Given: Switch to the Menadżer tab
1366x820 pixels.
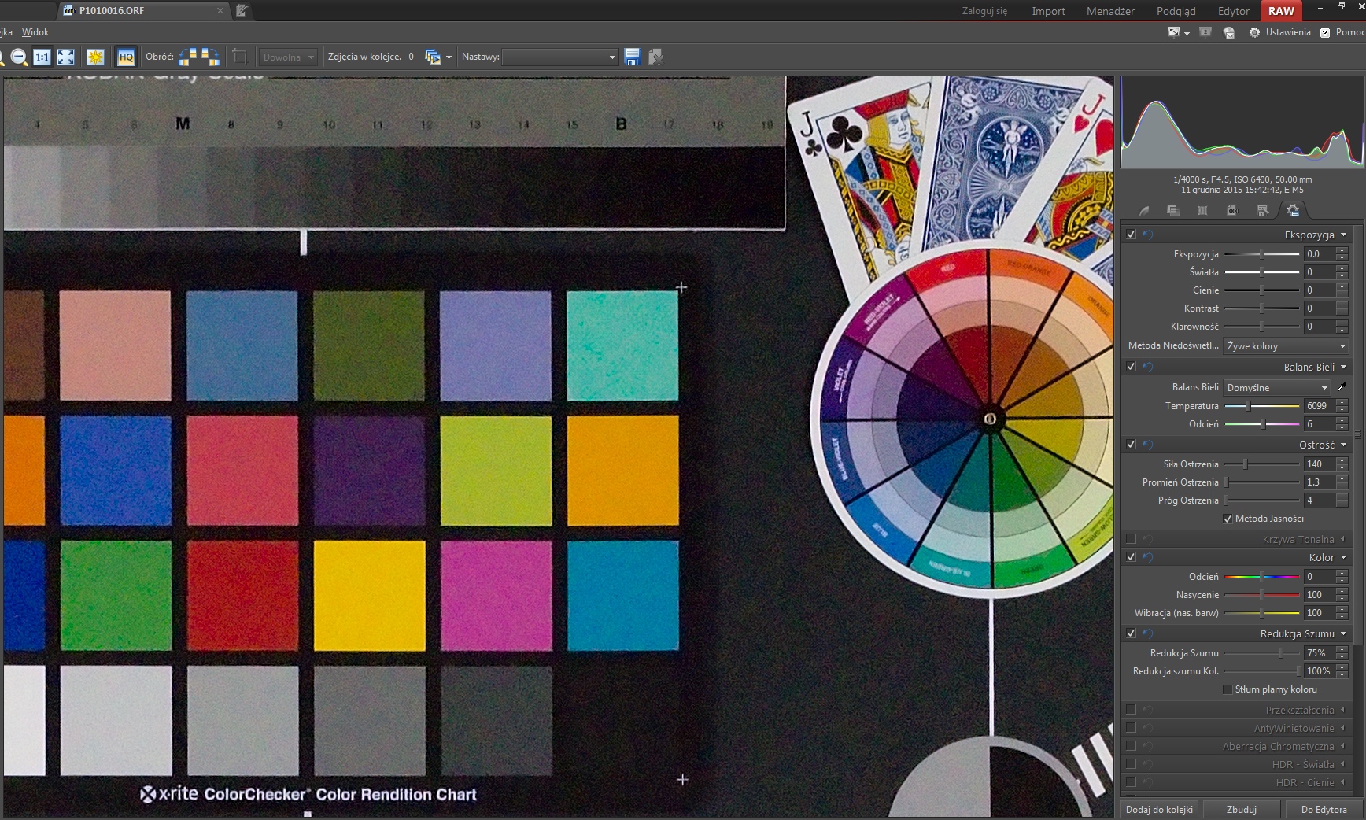Looking at the screenshot, I should click(x=1110, y=11).
